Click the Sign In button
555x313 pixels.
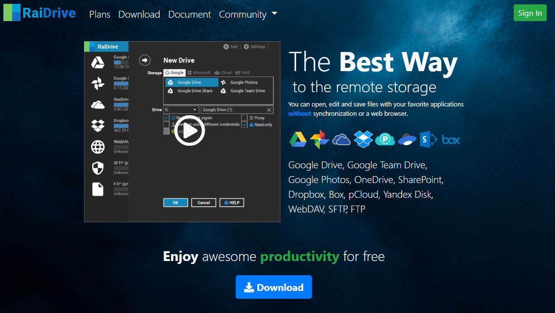point(530,13)
